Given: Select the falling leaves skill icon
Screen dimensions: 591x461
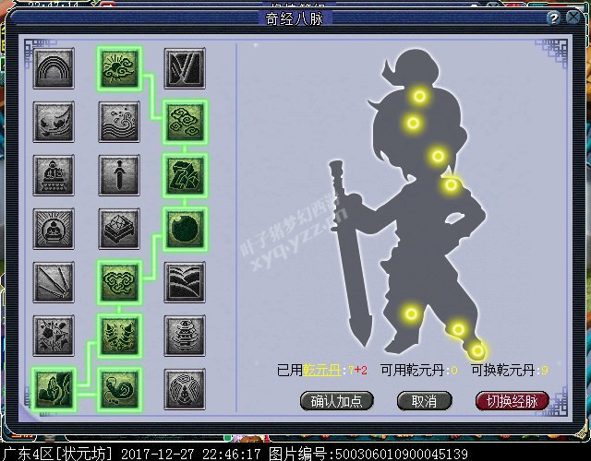Looking at the screenshot, I should (54, 122).
